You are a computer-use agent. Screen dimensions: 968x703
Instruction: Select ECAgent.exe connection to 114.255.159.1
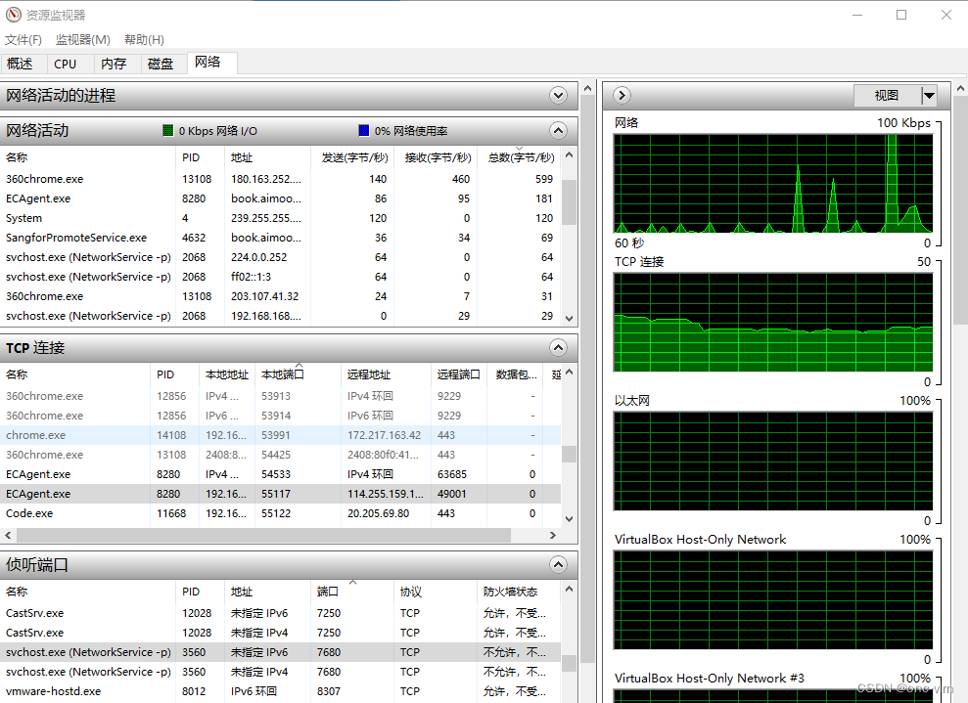click(280, 494)
